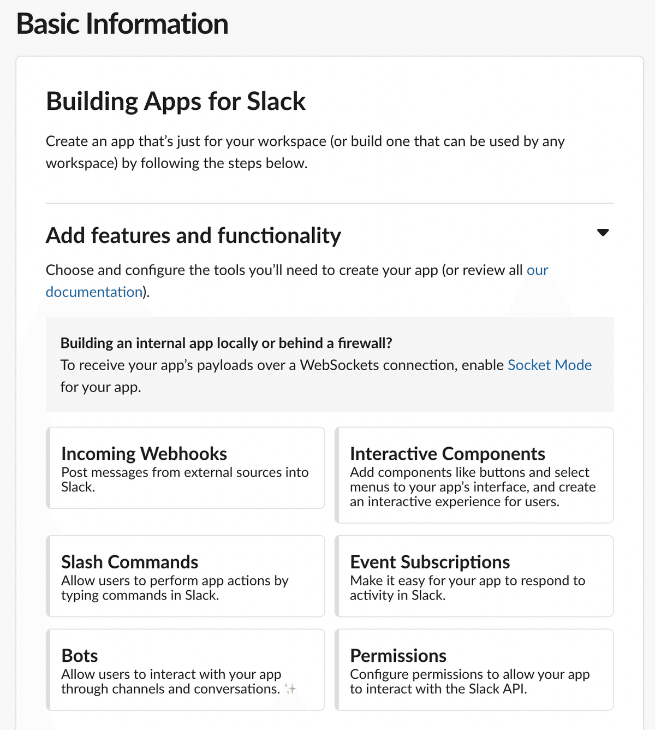655x730 pixels.
Task: Select the Interactive Components card title
Action: [x=448, y=454]
